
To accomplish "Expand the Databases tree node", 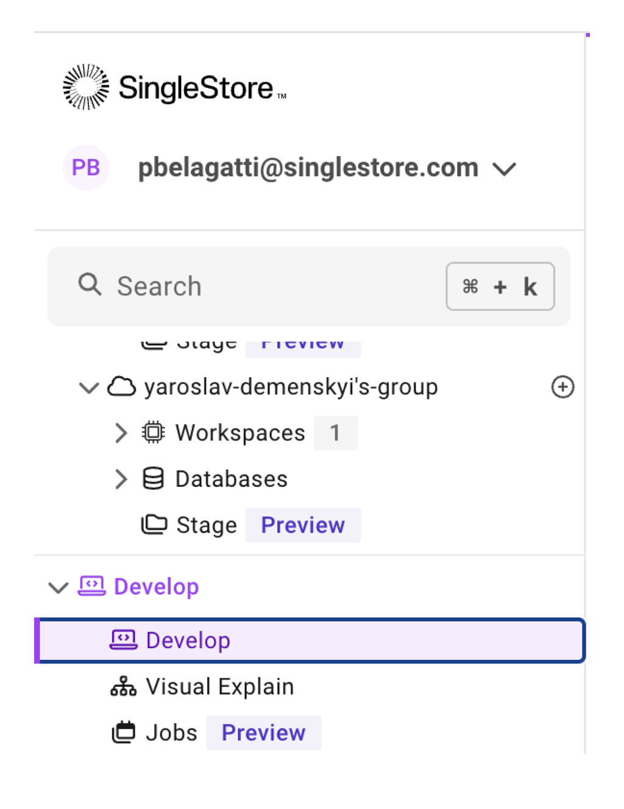I will (121, 479).
